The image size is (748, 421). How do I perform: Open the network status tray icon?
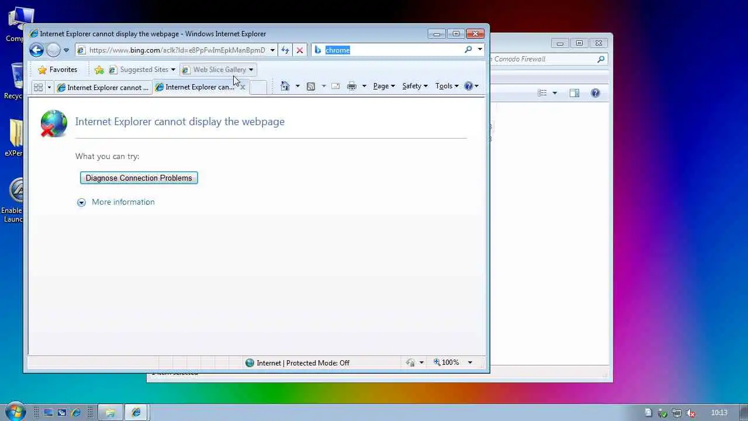(677, 413)
